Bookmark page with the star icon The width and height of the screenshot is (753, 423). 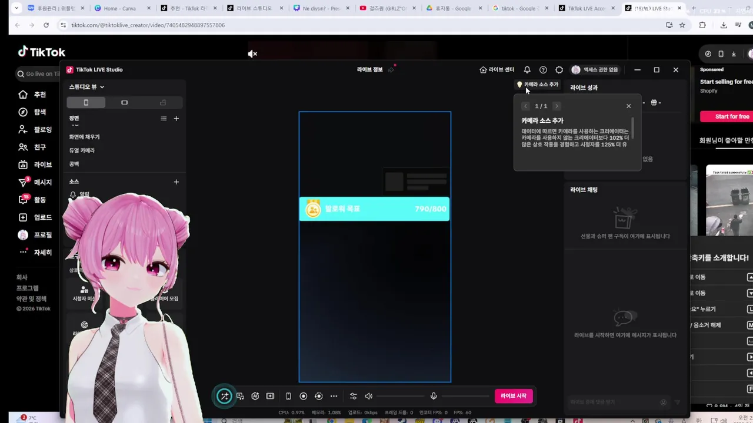click(x=682, y=25)
